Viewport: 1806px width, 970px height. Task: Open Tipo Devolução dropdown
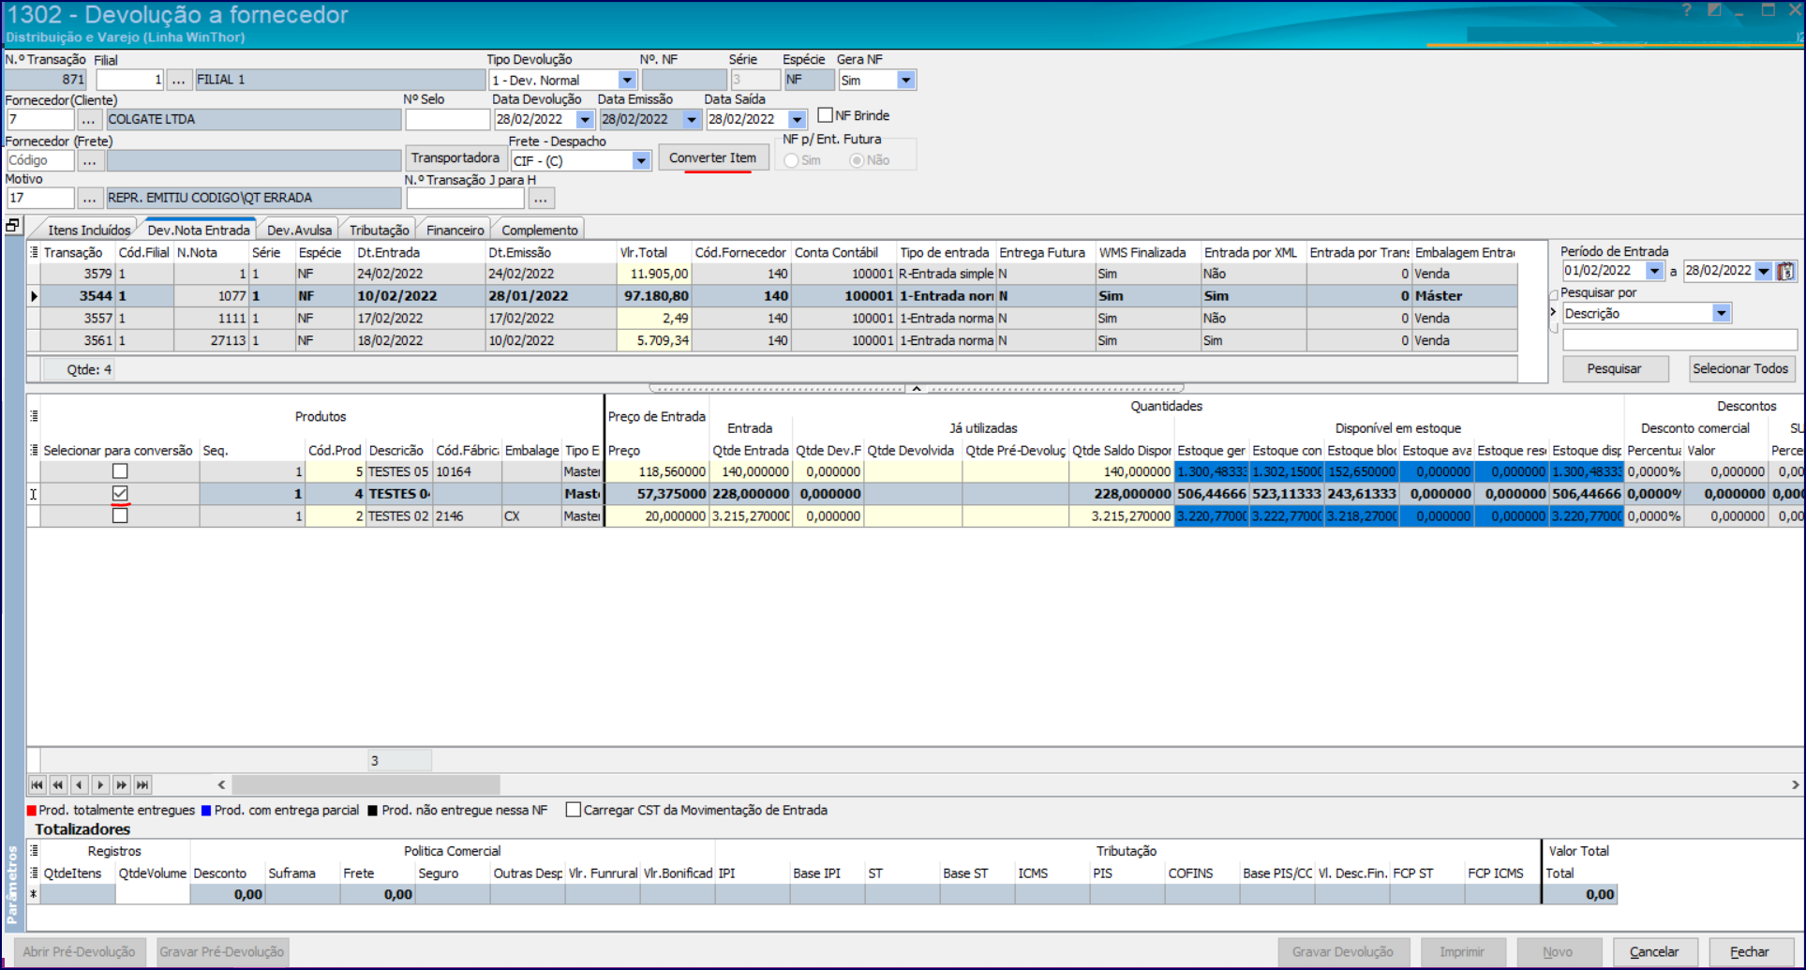(x=627, y=81)
